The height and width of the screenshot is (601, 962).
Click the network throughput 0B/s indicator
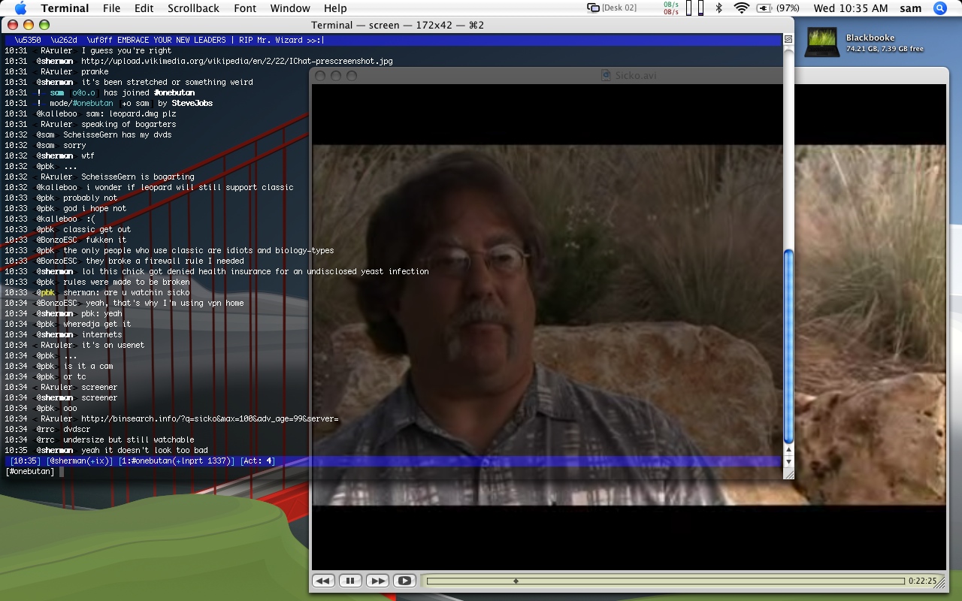pyautogui.click(x=671, y=8)
